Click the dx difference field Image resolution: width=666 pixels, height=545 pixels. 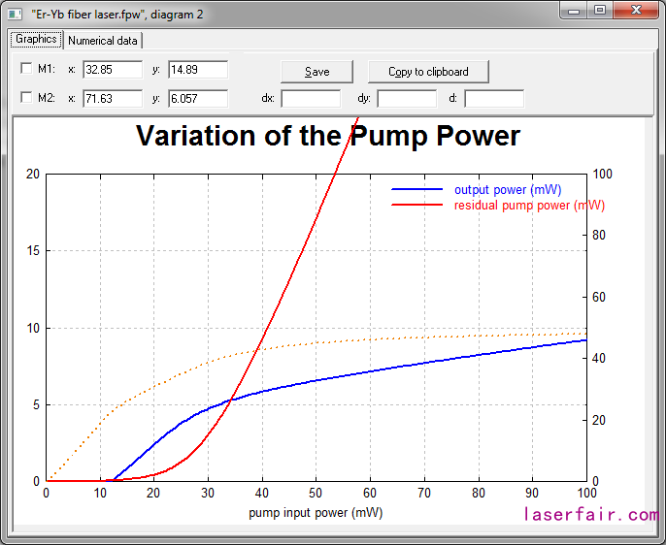311,99
